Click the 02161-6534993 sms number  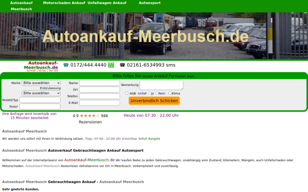151,65
